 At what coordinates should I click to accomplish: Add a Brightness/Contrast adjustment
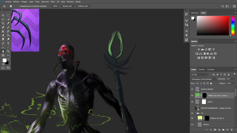coord(199,50)
